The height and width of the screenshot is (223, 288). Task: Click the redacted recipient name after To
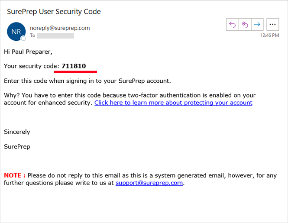[x=55, y=36]
